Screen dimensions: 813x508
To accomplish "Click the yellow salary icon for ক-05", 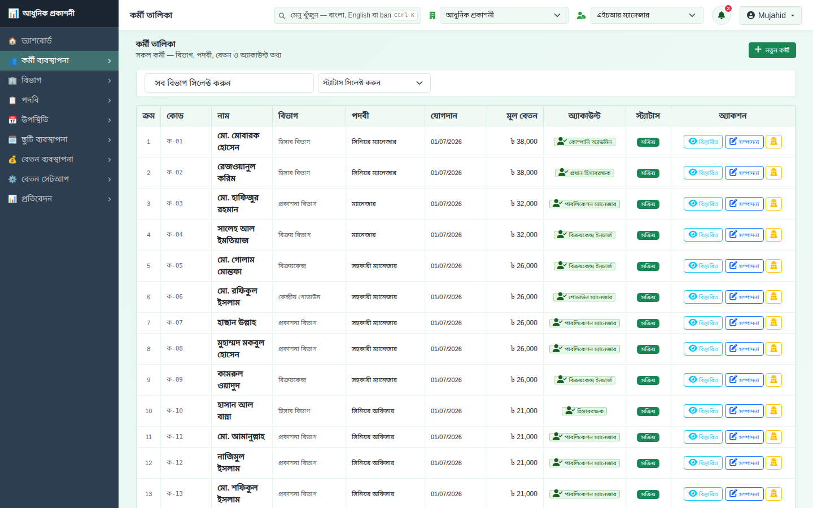I will [773, 266].
